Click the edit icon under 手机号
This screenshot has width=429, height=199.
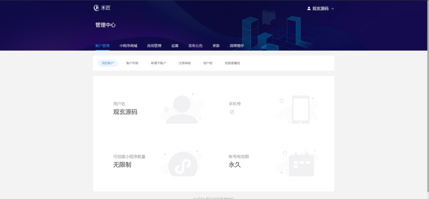[x=232, y=112]
